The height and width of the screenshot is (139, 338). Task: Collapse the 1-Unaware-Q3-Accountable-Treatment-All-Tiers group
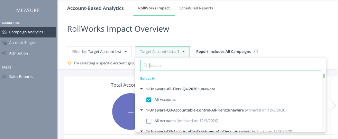[x=141, y=131]
